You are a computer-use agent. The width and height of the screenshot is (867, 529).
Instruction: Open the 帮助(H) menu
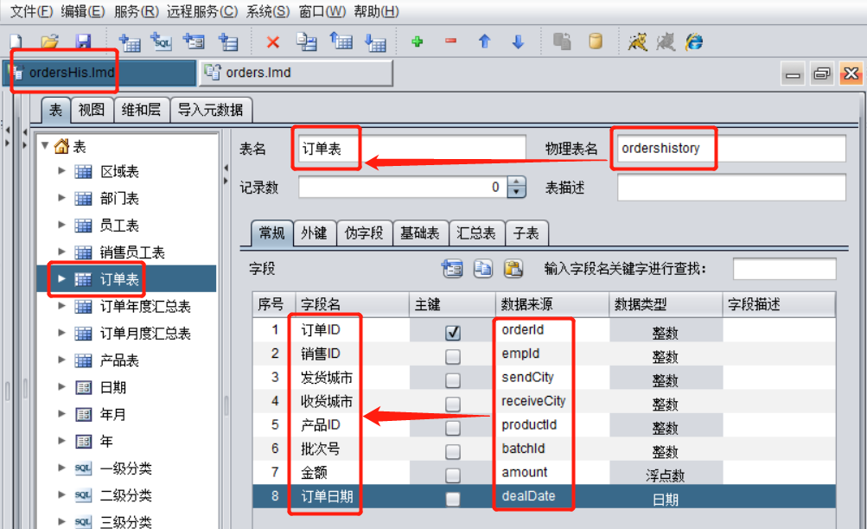click(376, 11)
